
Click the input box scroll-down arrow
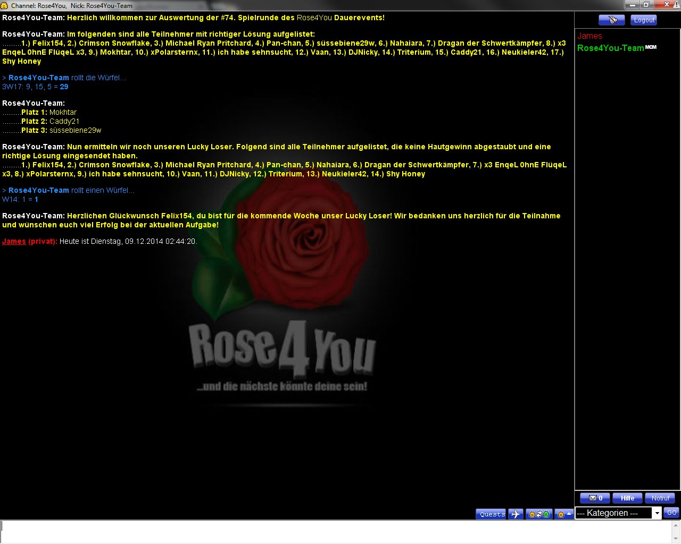(x=676, y=539)
